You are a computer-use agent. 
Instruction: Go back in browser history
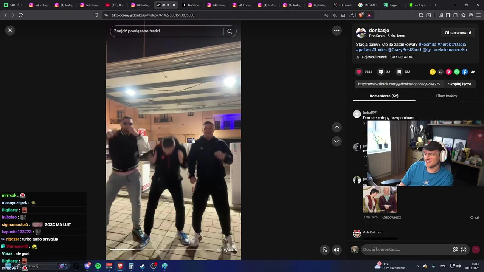click(5, 15)
